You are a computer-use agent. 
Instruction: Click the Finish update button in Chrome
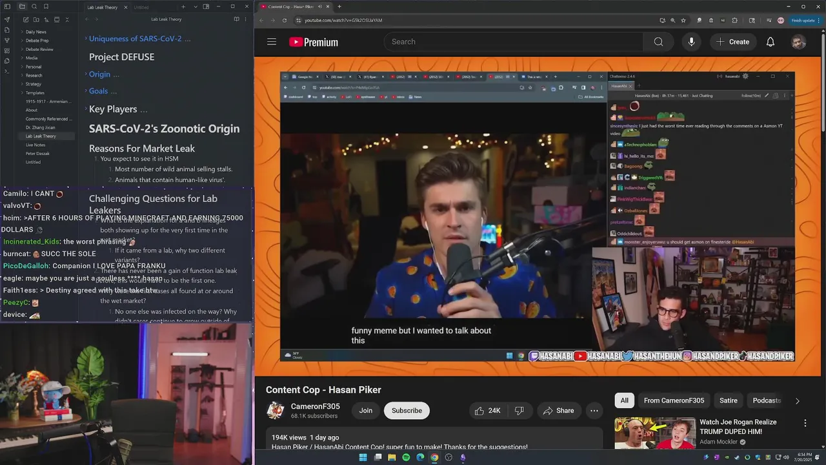click(x=805, y=20)
